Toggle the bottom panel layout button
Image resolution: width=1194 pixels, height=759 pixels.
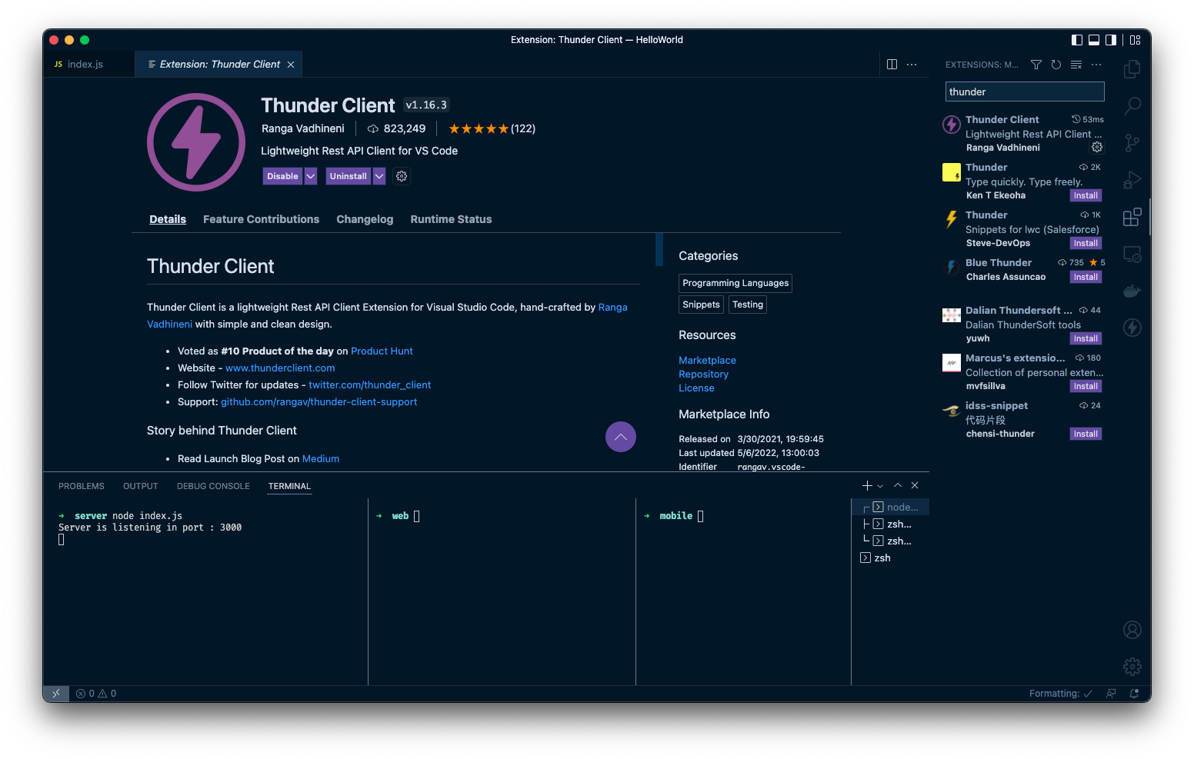point(1093,40)
